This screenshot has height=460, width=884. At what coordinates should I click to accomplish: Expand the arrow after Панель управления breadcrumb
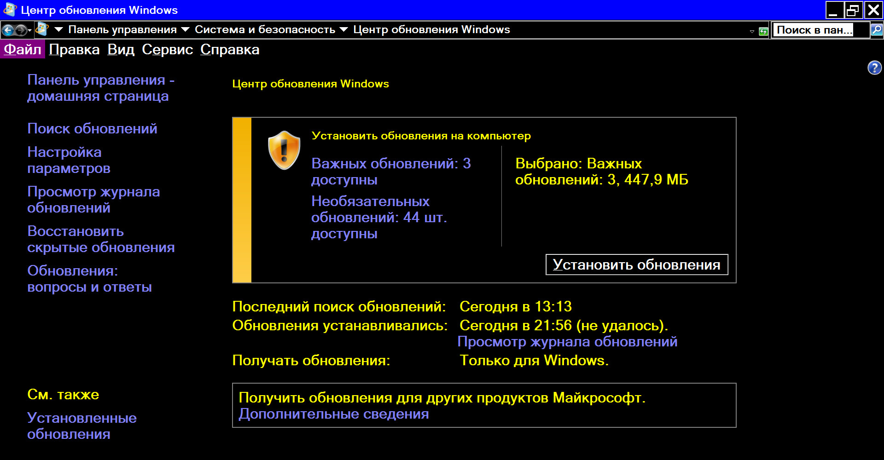coord(185,29)
